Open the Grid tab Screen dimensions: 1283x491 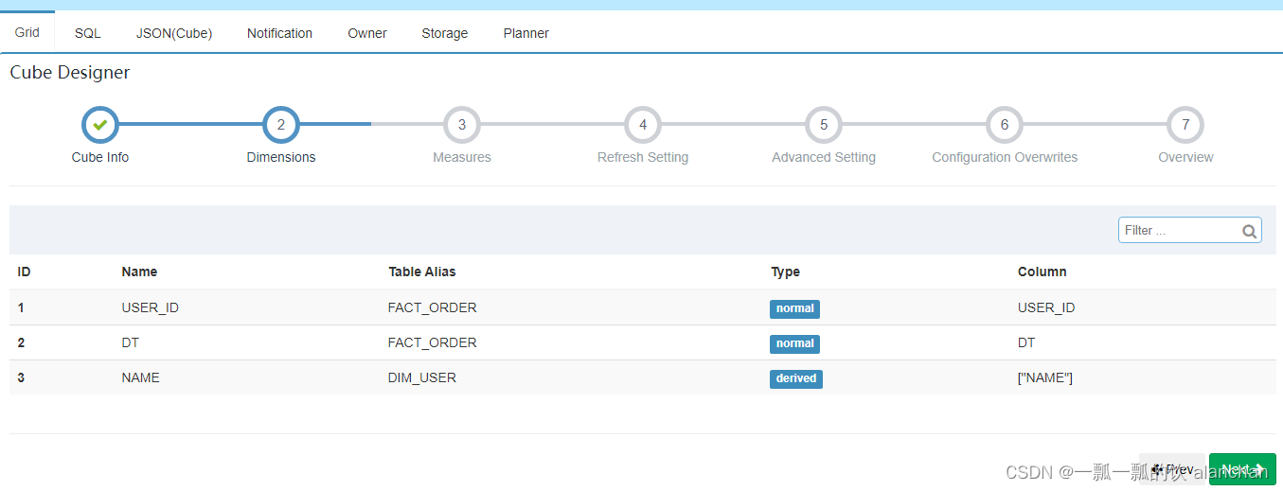27,32
